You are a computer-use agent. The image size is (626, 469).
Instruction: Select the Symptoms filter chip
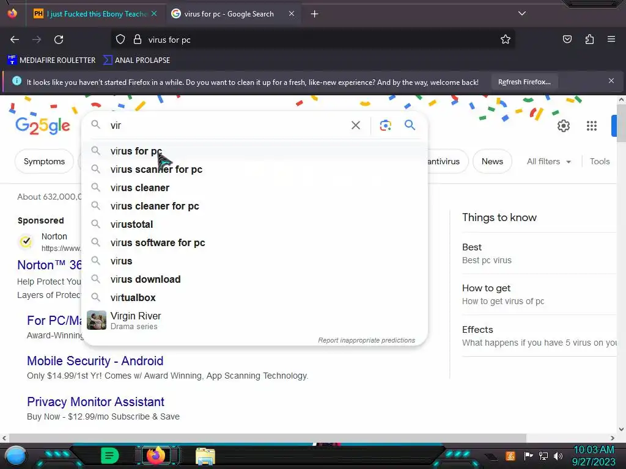44,161
